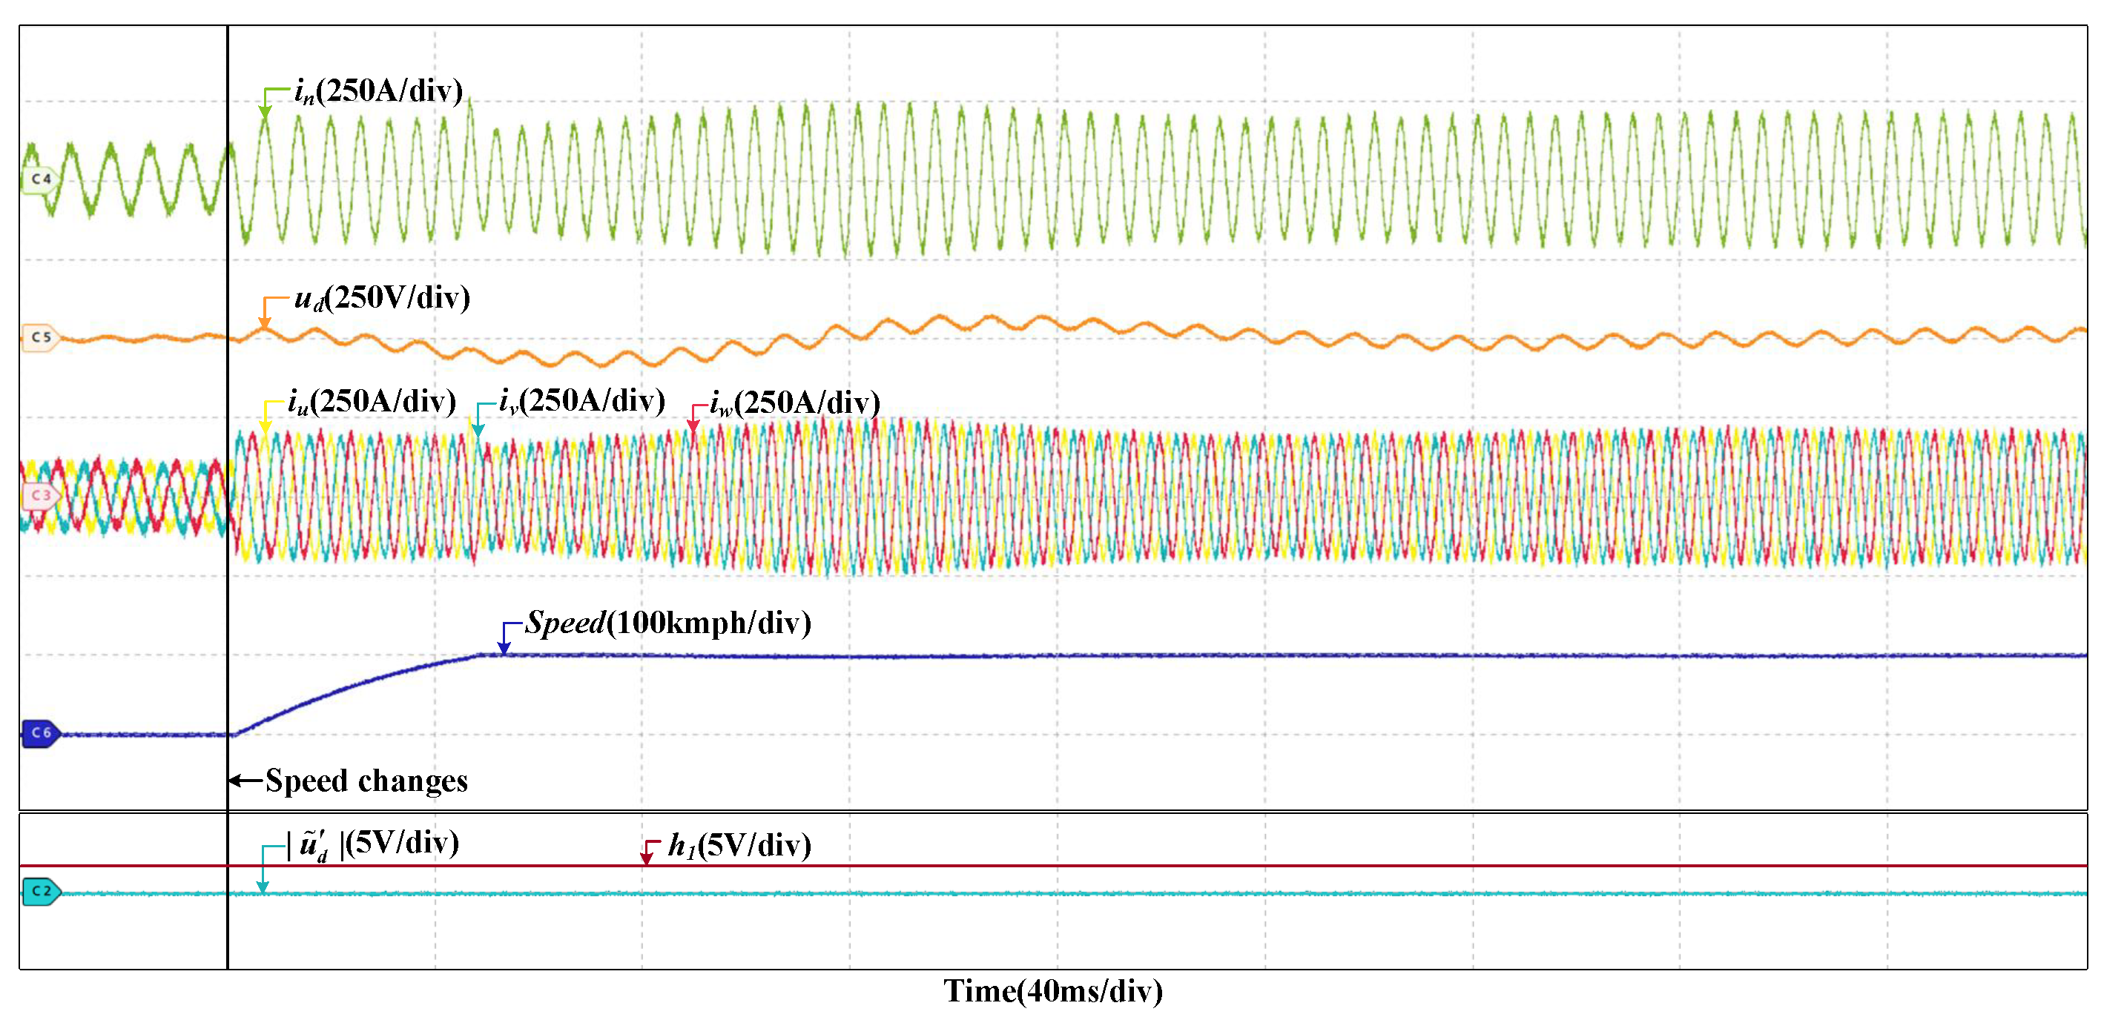Click the orange arrow under the u_d label

point(266,321)
